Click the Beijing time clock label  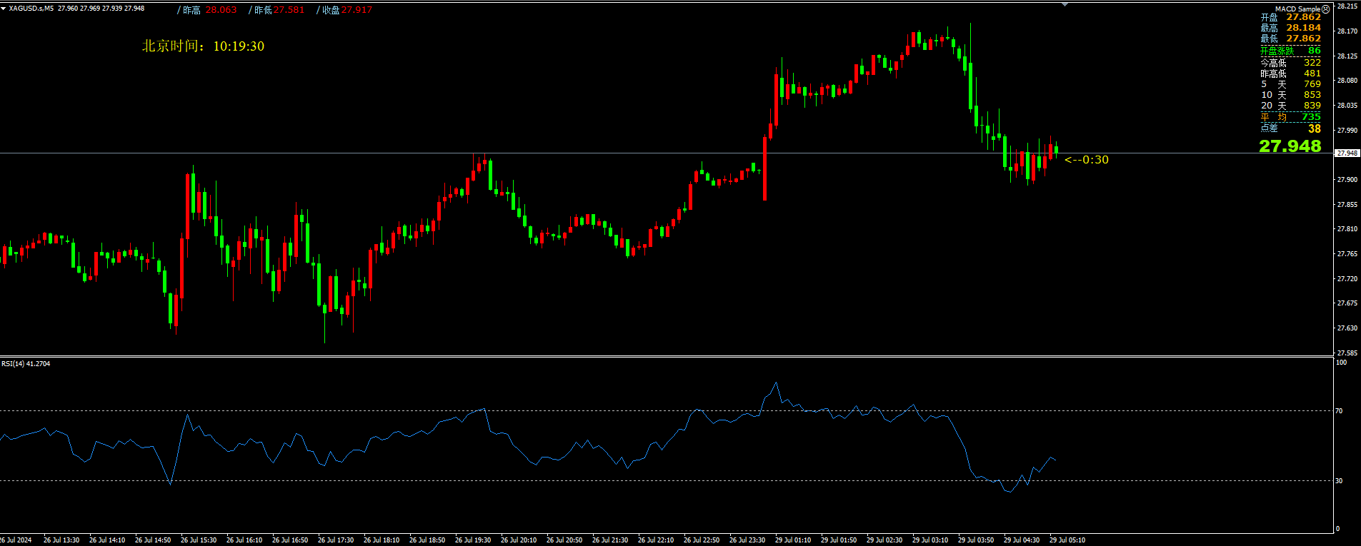click(x=203, y=46)
